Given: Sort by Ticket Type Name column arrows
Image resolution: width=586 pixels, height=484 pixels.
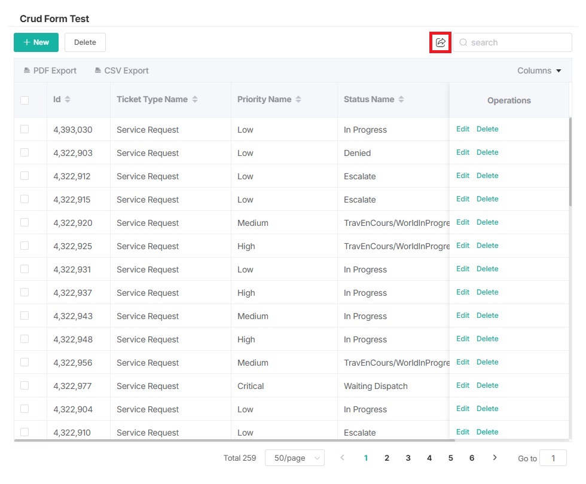Looking at the screenshot, I should [195, 99].
